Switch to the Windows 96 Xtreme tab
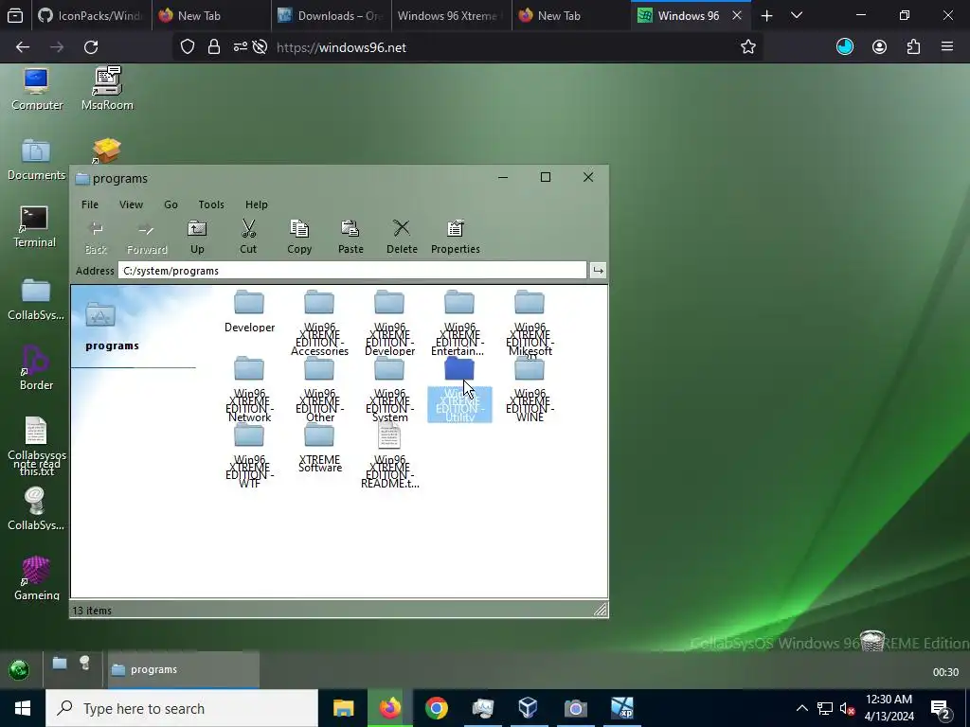 coord(451,15)
